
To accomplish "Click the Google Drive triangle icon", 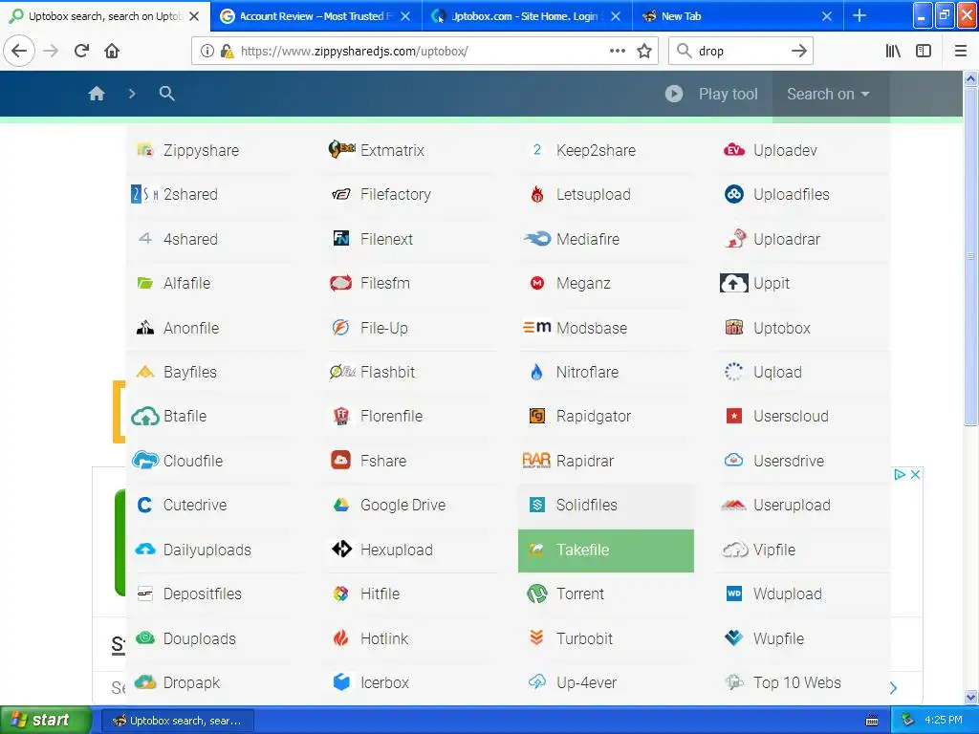I will pos(341,505).
